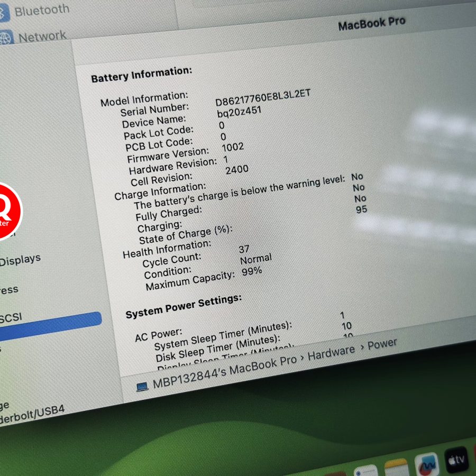Click the Firmware Version label
Viewport: 476px width, 476px height.
click(168, 155)
